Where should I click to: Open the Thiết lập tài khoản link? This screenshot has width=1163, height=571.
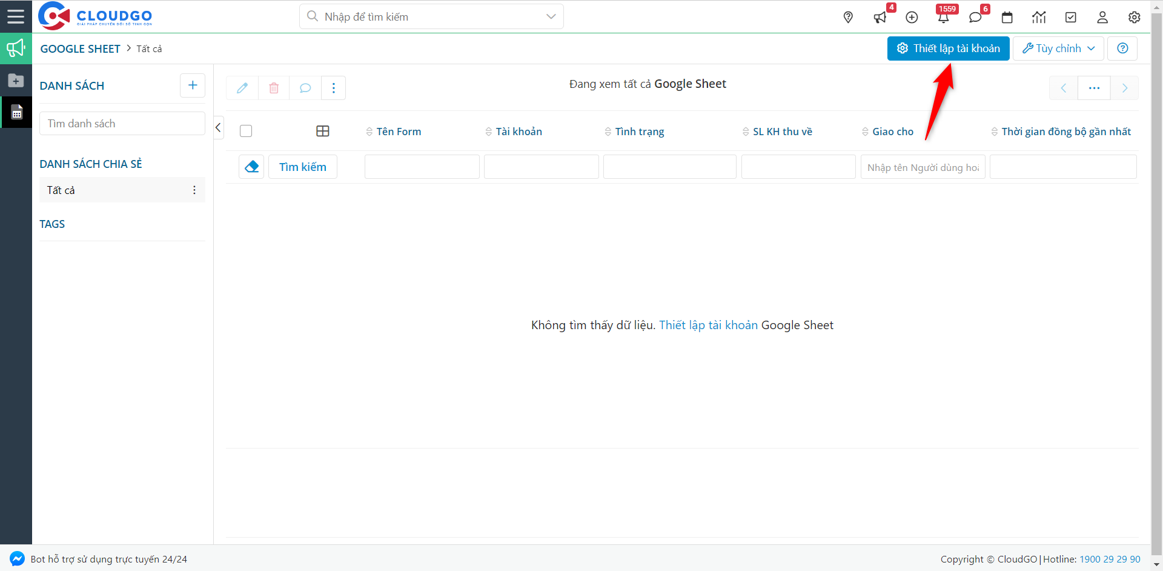click(708, 325)
